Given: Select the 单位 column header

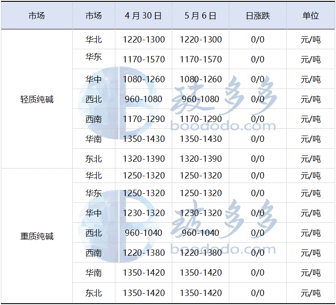Looking at the screenshot, I should [x=311, y=16].
